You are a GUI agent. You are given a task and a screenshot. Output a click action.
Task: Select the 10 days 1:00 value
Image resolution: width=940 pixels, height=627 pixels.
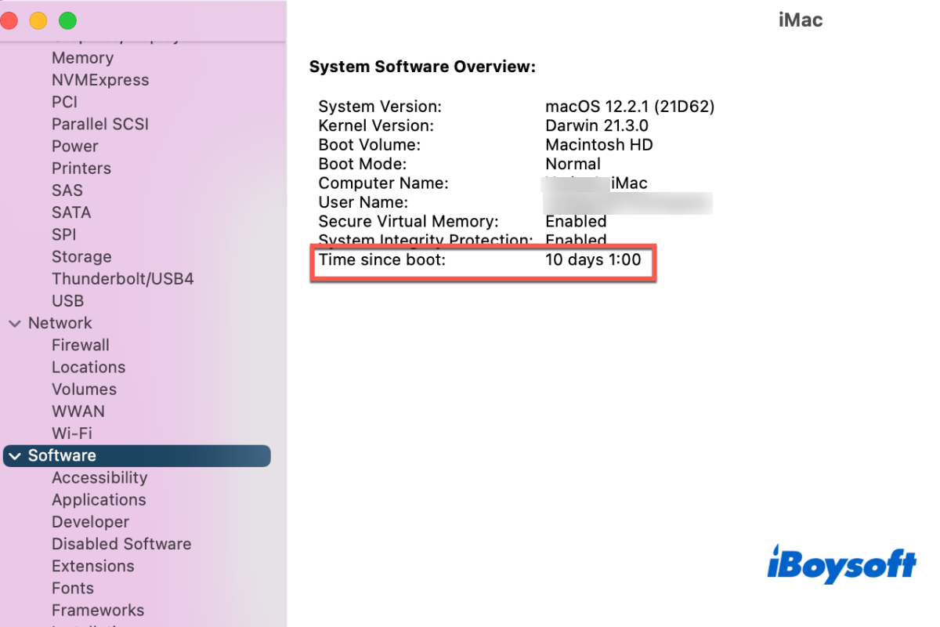tap(593, 259)
